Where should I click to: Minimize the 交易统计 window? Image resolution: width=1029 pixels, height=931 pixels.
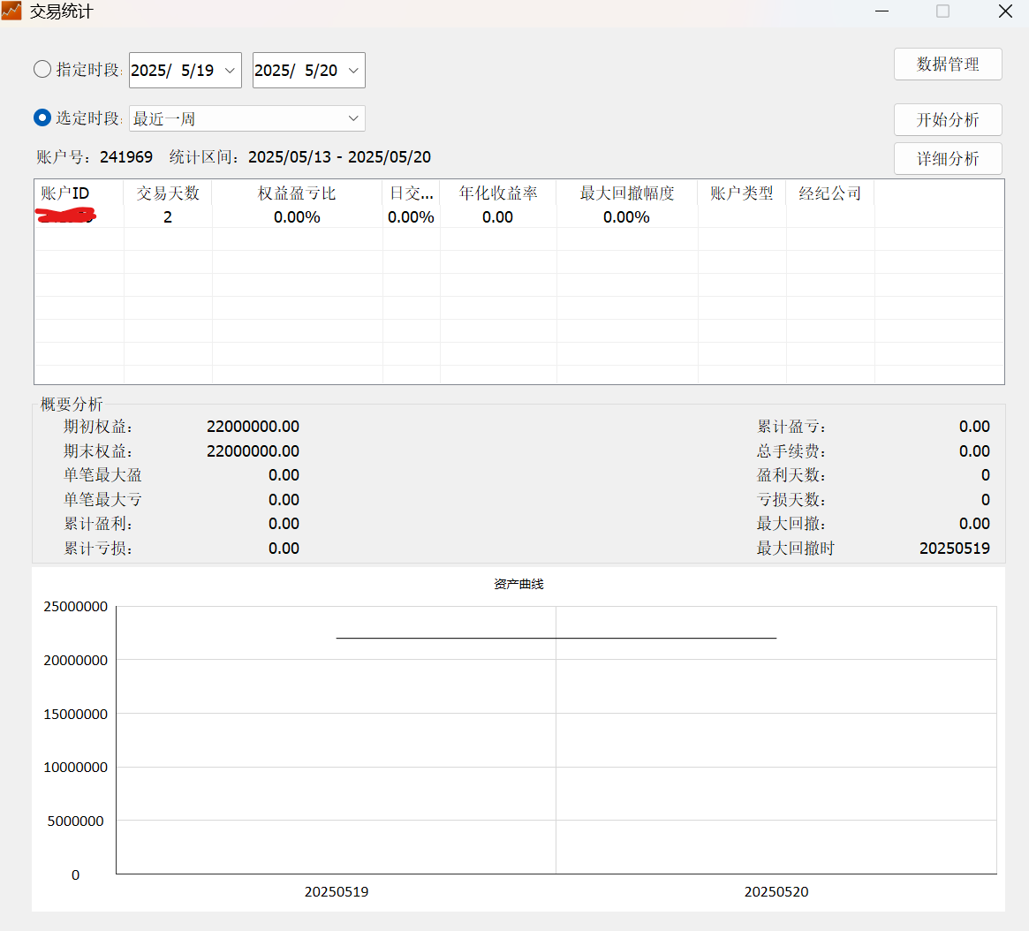pyautogui.click(x=882, y=11)
